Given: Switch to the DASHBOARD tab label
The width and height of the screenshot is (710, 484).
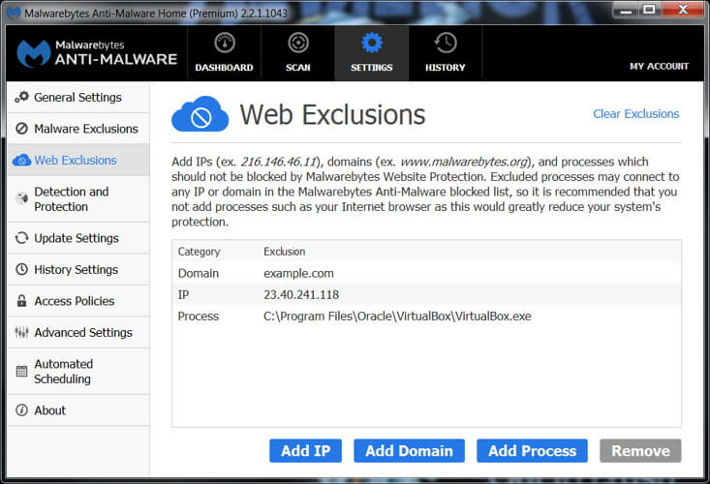Looking at the screenshot, I should (x=224, y=68).
